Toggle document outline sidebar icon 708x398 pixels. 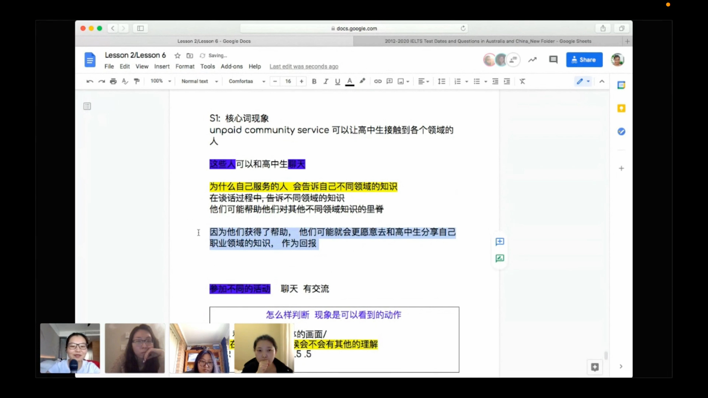pos(87,106)
